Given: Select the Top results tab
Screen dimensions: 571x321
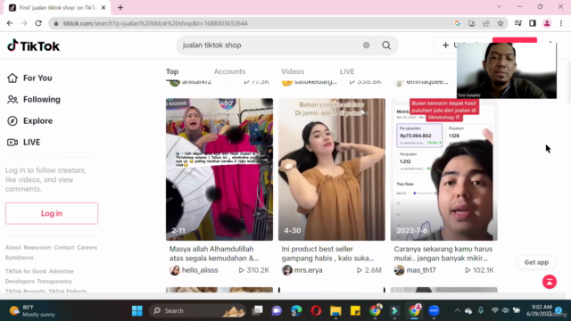Looking at the screenshot, I should point(172,71).
